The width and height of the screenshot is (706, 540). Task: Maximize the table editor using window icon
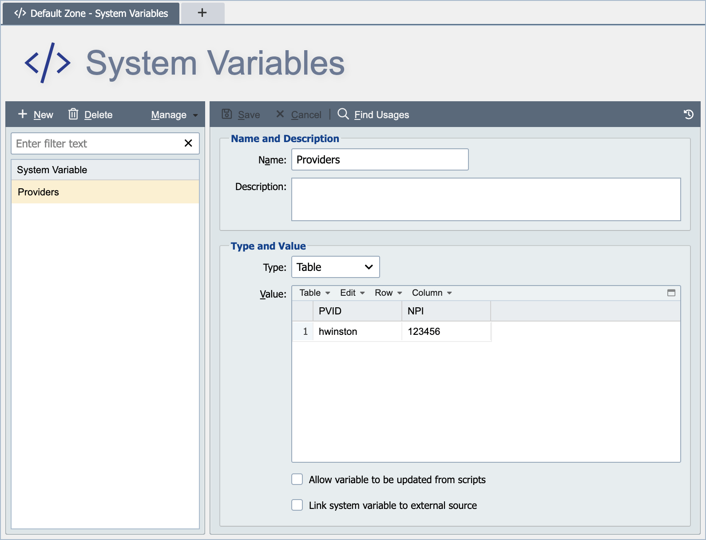click(x=671, y=293)
